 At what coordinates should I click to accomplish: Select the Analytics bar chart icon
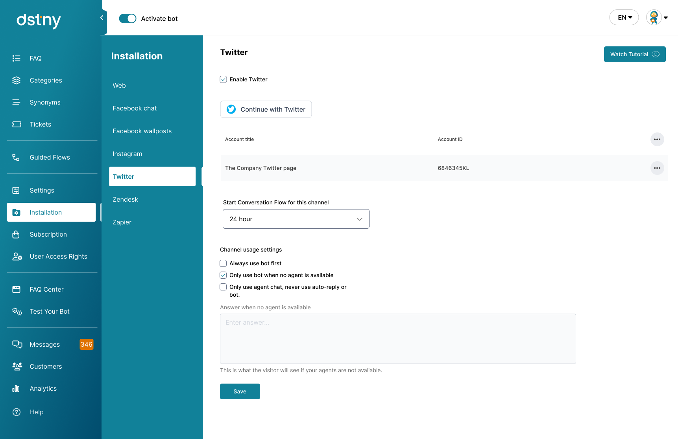coord(16,388)
